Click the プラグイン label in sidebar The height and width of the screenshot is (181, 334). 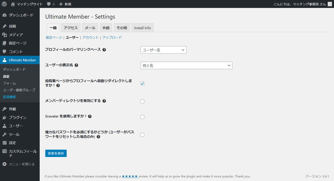(18, 118)
